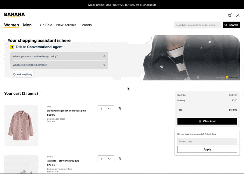Image resolution: width=244 pixels, height=174 pixels.
Task: Click arrow next to shipping options question
Action: coord(104,65)
